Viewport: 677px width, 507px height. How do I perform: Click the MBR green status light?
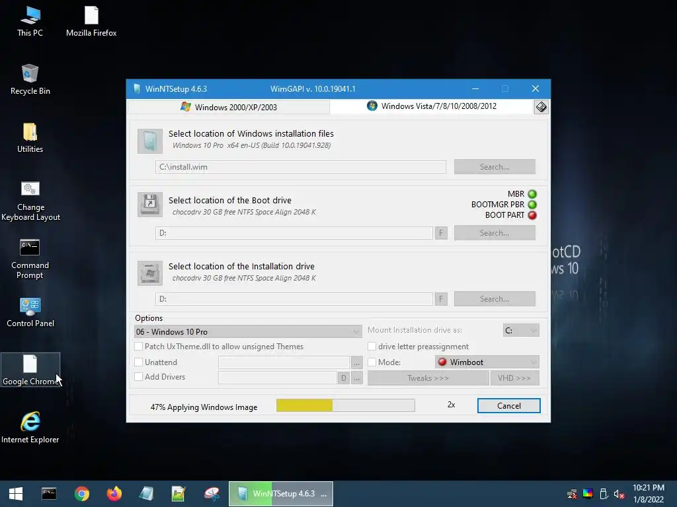click(532, 194)
